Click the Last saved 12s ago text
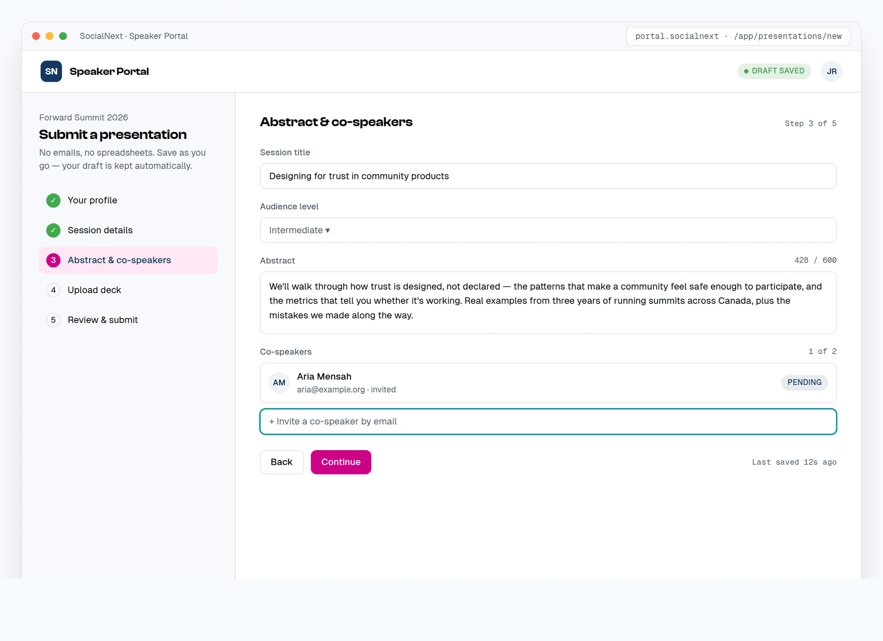 click(794, 462)
